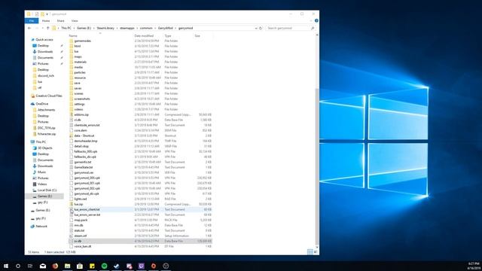The height and width of the screenshot is (271, 482).
Task: Select Music under This PC
Action: [42, 172]
